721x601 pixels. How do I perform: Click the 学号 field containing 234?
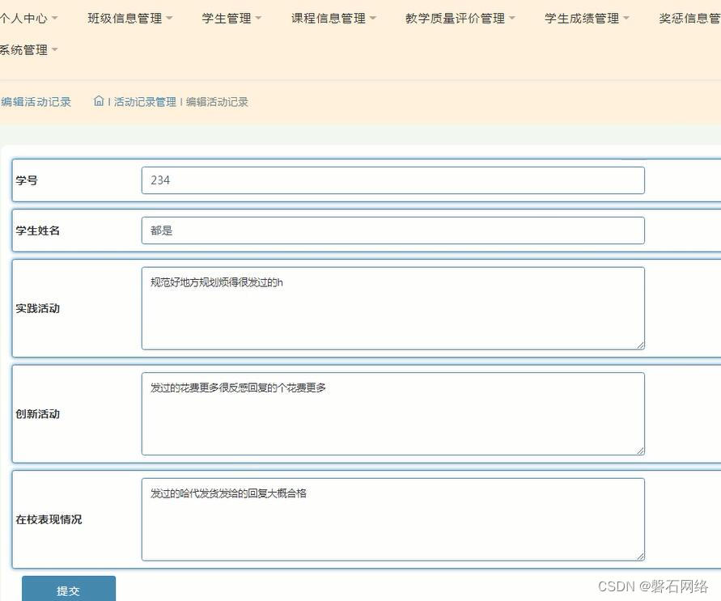(x=392, y=180)
